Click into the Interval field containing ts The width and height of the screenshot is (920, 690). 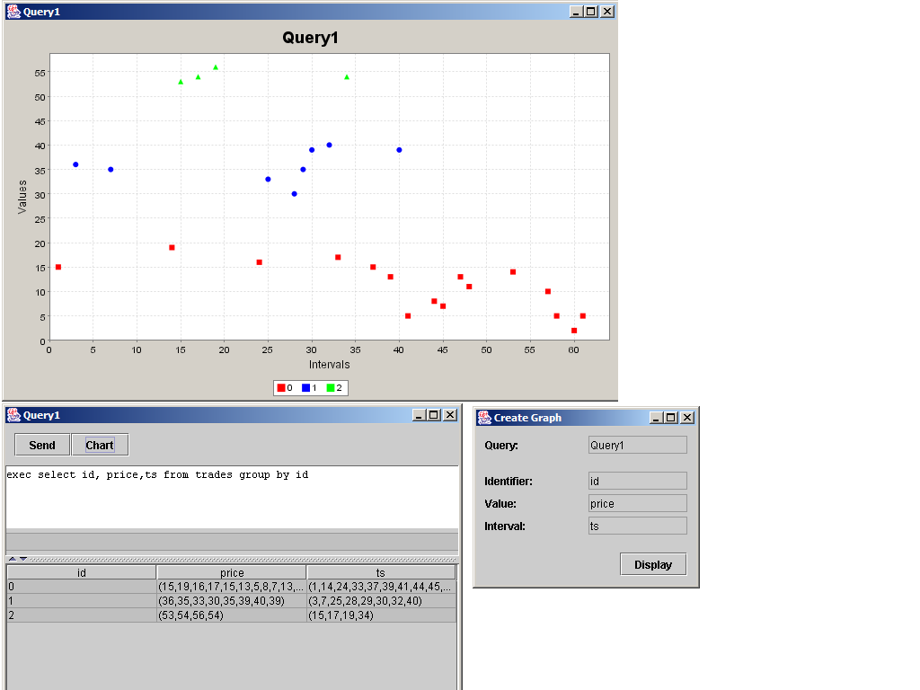pos(638,526)
